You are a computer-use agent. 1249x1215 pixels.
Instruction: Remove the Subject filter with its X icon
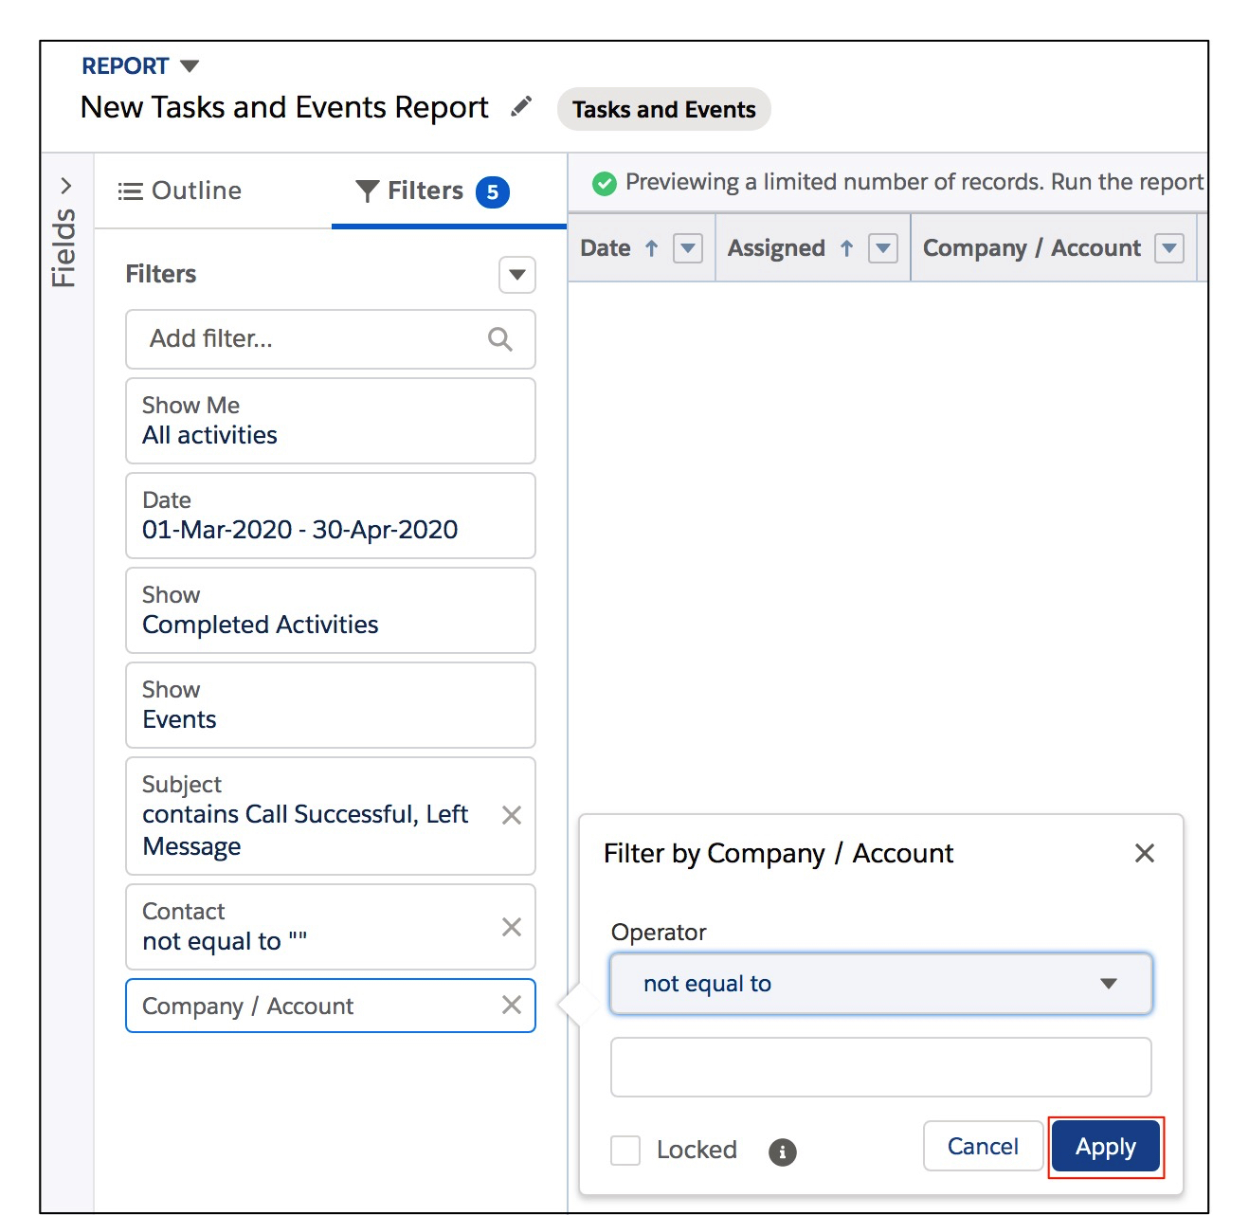511,815
